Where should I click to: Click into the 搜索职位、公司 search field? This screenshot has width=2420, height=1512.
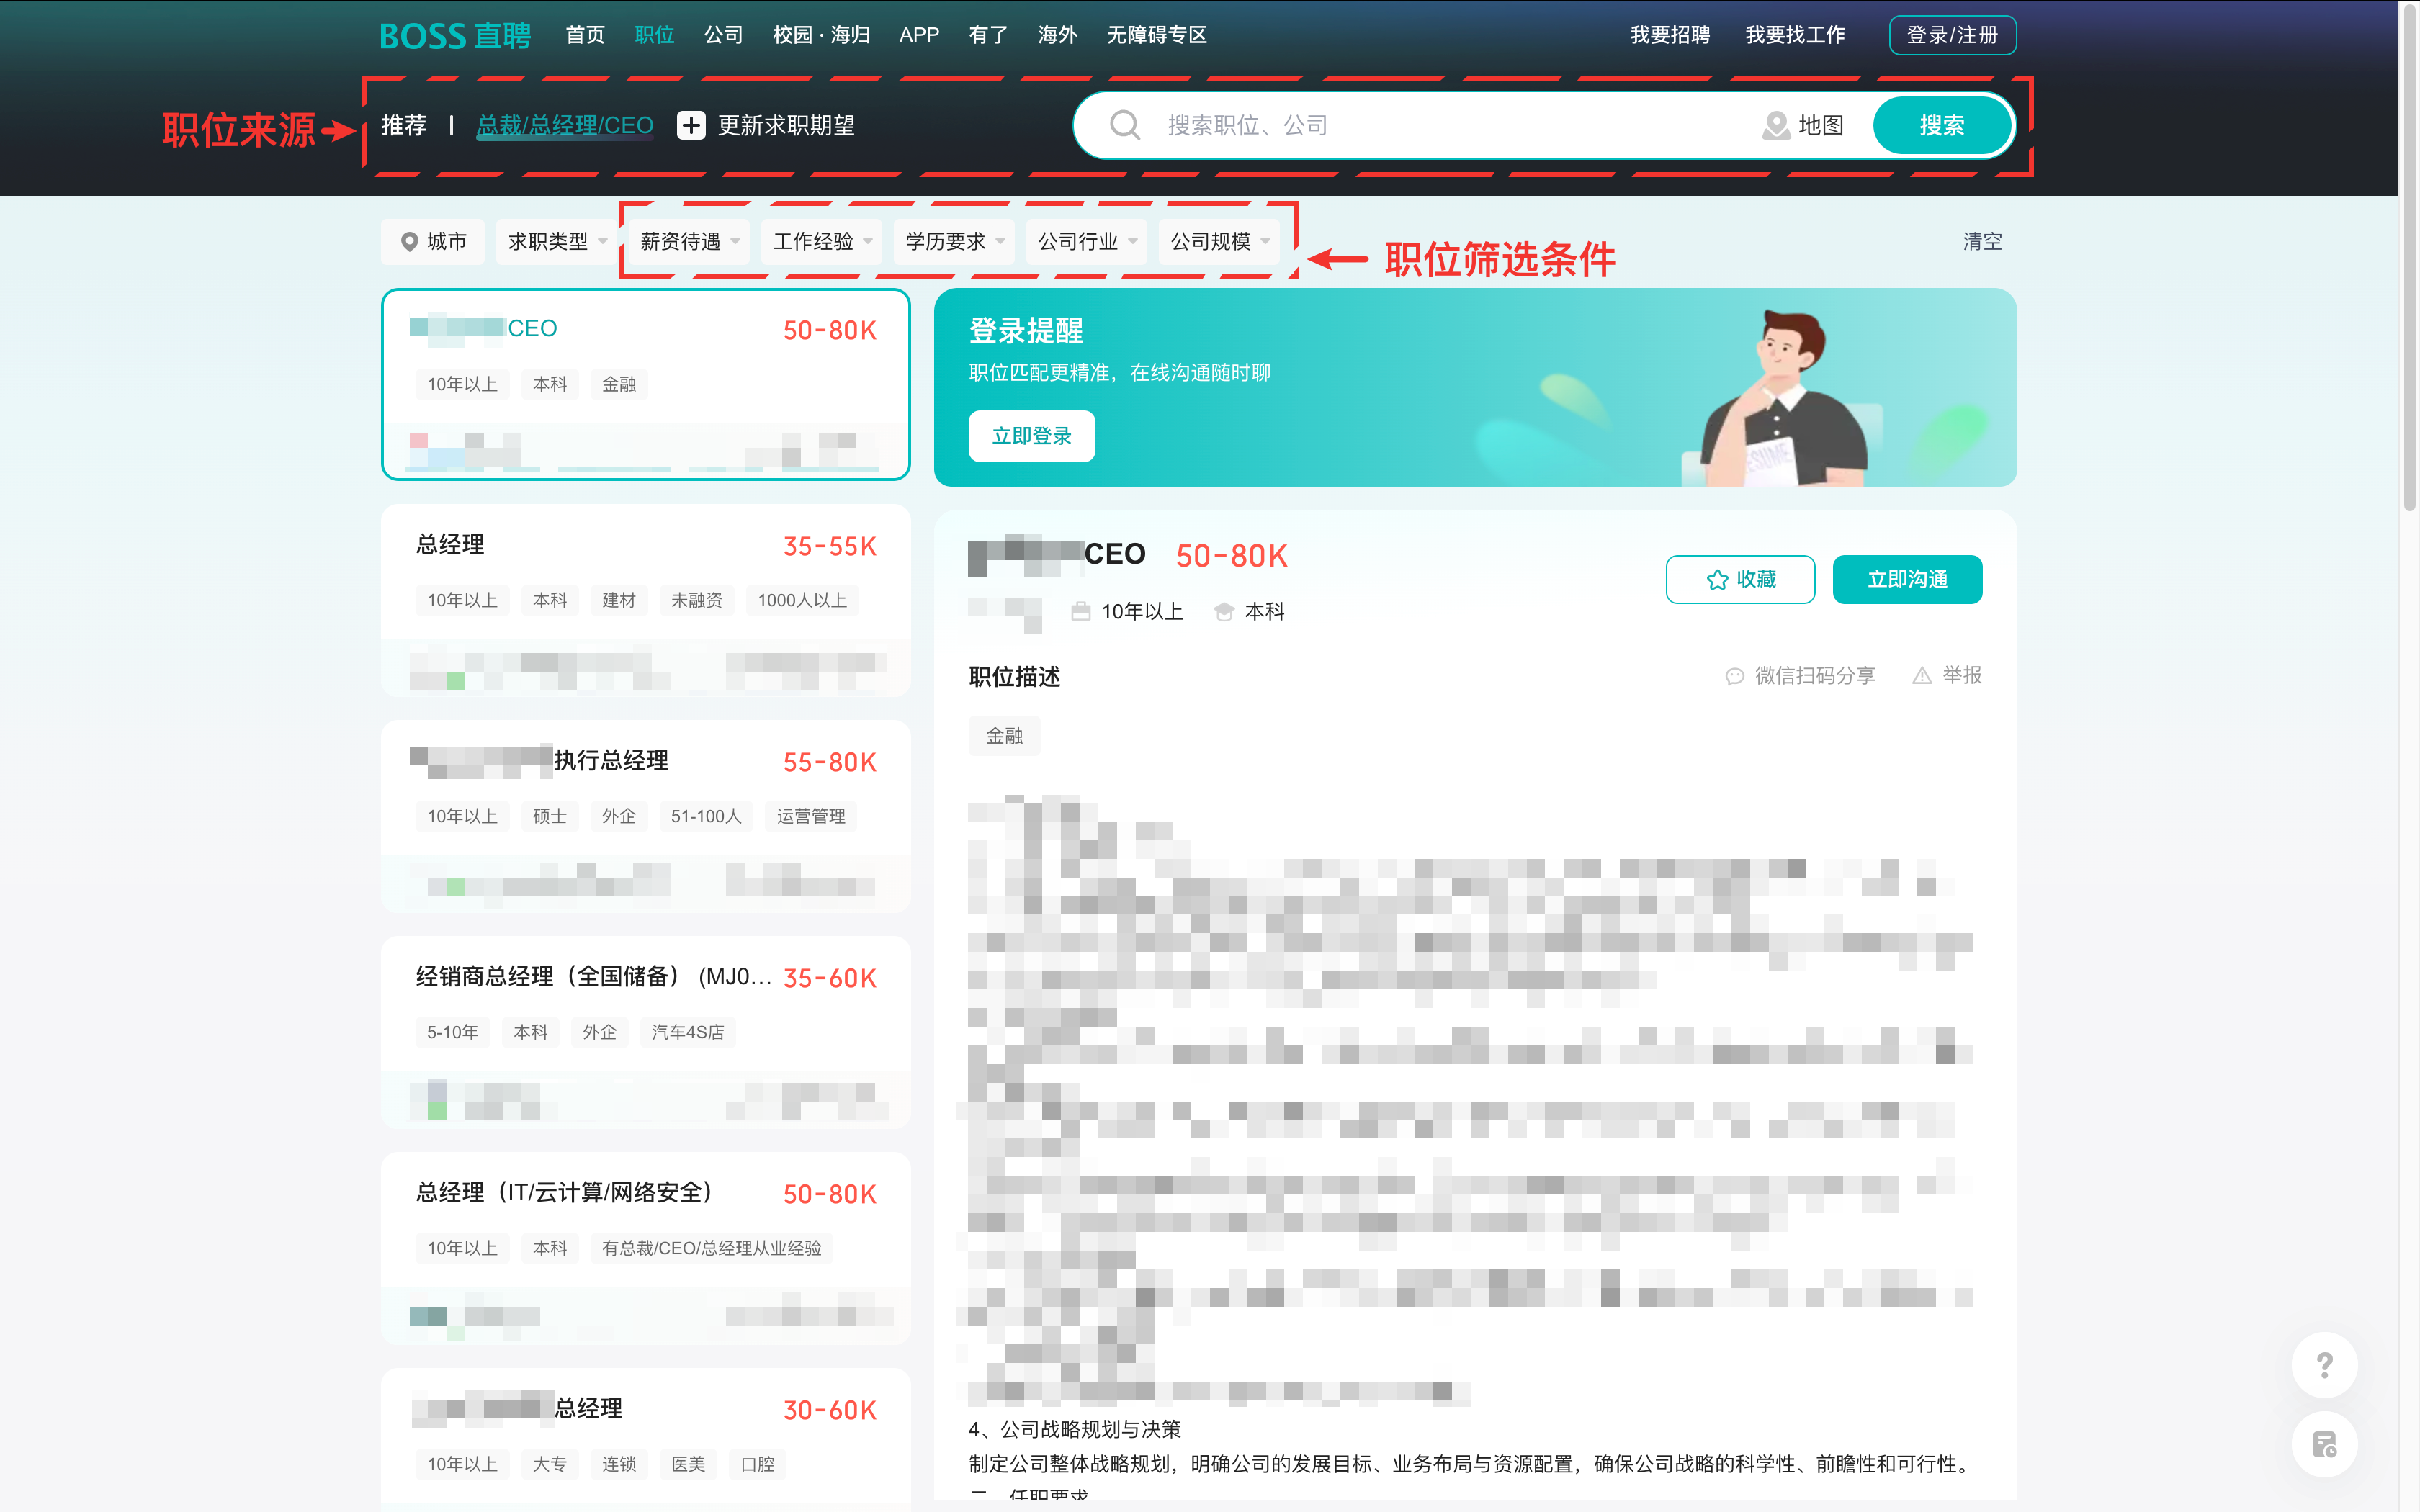(x=1450, y=126)
